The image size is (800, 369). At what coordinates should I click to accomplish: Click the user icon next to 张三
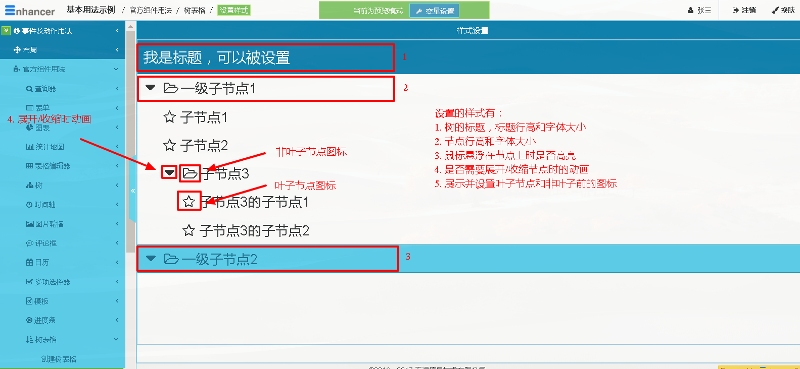click(690, 10)
